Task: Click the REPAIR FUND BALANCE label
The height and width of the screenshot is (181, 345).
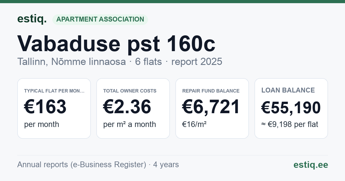Action: pos(211,91)
